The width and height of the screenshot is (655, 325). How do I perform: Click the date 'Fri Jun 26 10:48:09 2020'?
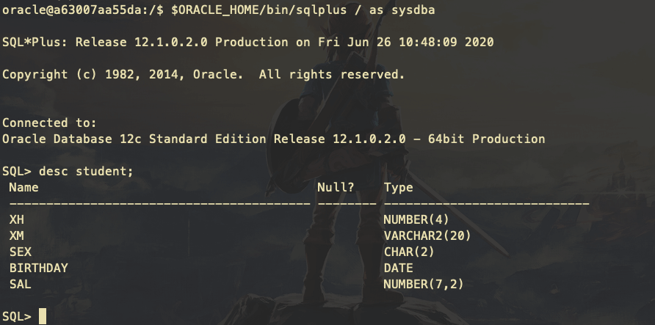point(406,42)
